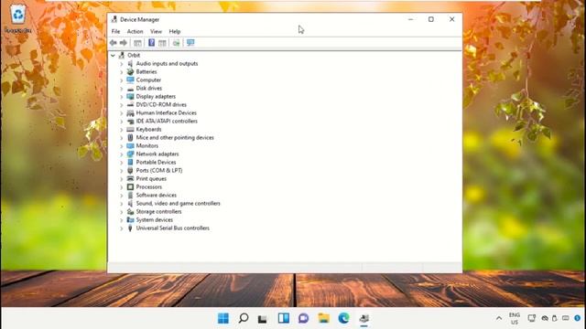This screenshot has width=586, height=329.
Task: Click the Back arrow toolbar icon
Action: (114, 43)
